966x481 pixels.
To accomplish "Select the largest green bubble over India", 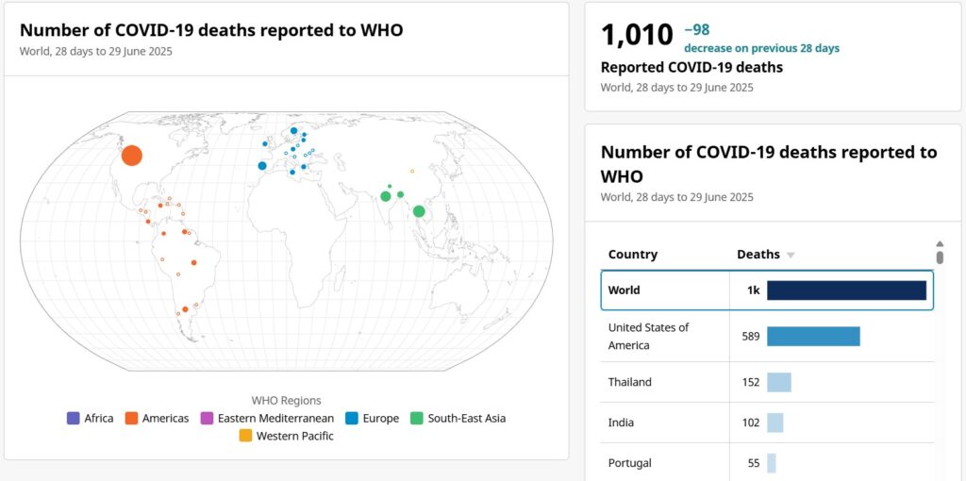I will [x=386, y=196].
